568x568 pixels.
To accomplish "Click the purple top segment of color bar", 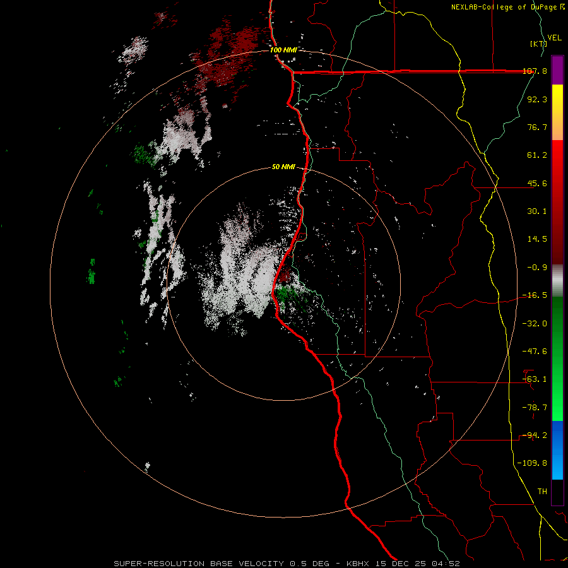I will coord(557,70).
